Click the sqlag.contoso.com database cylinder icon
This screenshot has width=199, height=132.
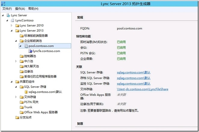tap(26, 92)
